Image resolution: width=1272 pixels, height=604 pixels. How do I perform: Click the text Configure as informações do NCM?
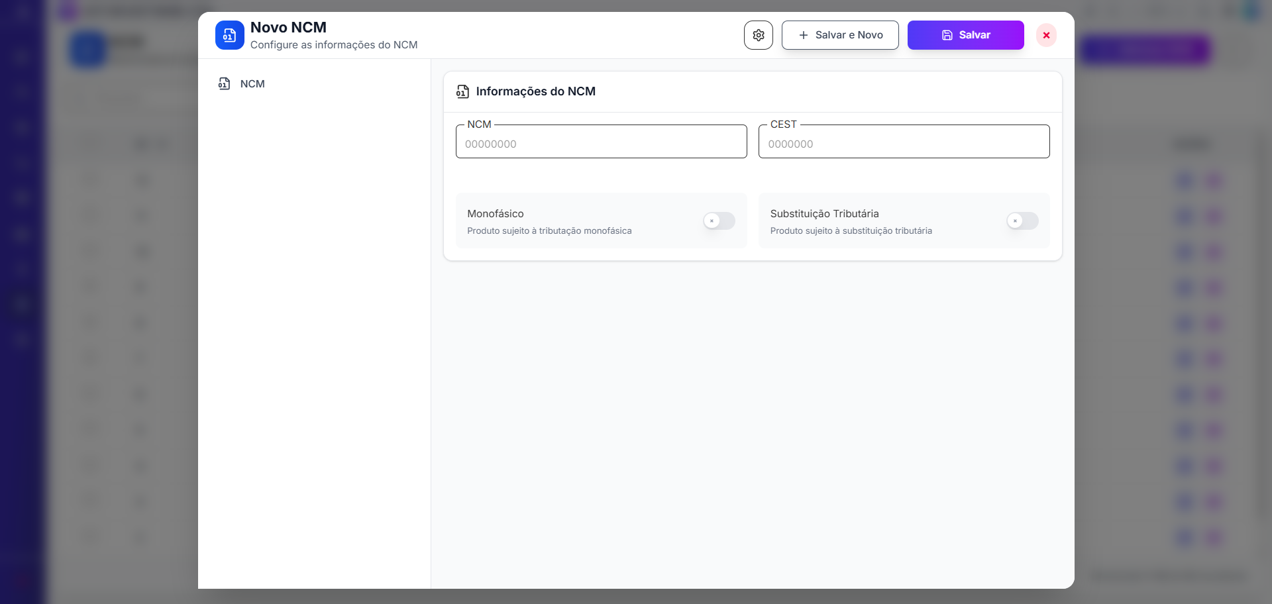coord(334,45)
